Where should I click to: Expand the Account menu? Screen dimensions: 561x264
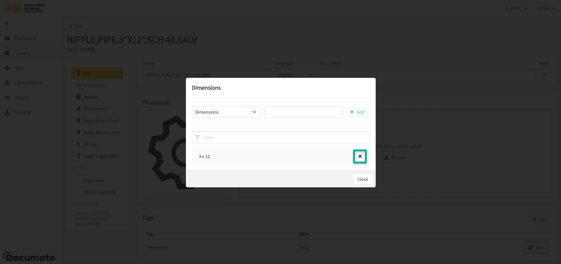tap(517, 8)
